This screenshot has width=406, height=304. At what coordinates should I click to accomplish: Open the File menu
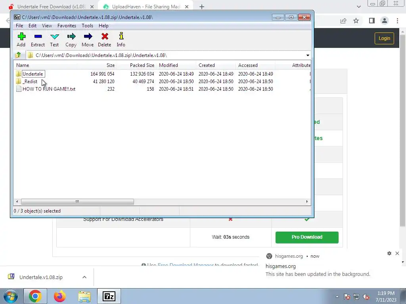[x=19, y=26]
